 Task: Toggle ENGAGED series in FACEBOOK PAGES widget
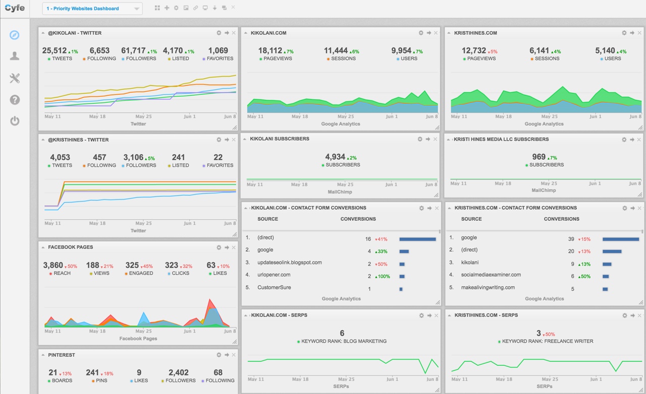coord(138,273)
